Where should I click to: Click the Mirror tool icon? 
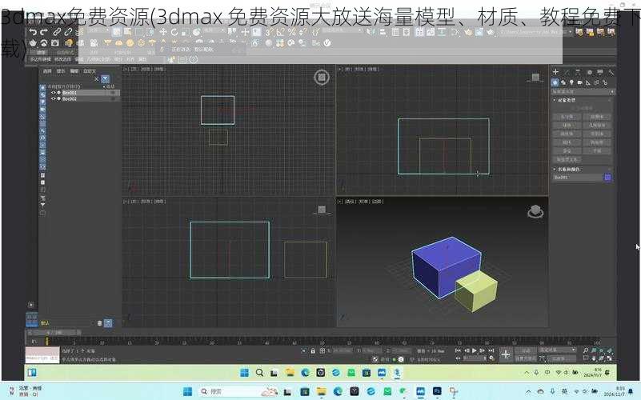point(371,32)
